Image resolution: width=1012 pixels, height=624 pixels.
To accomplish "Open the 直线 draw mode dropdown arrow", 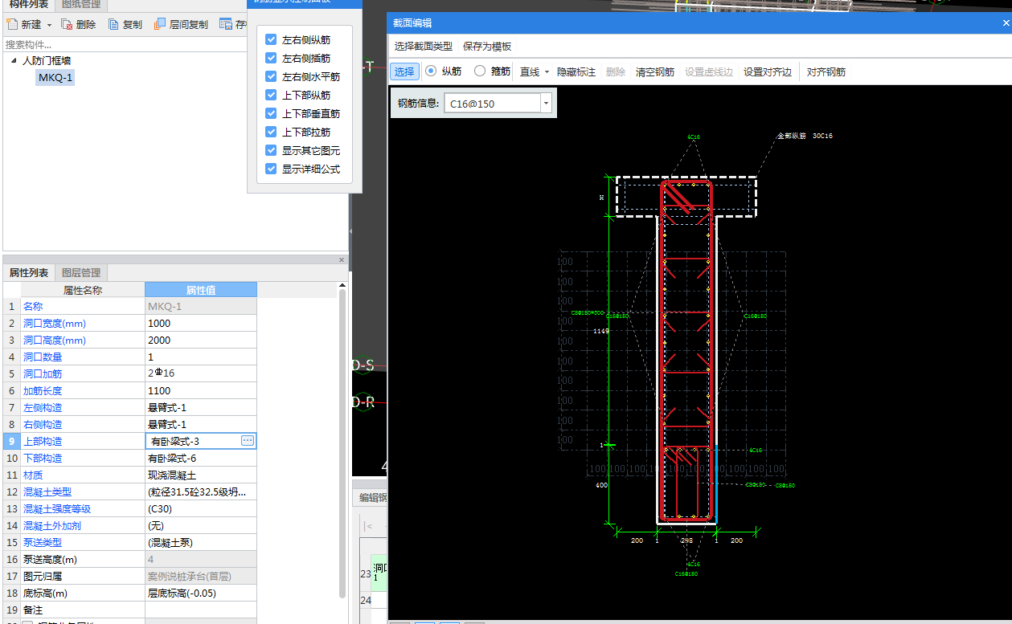I will 547,71.
